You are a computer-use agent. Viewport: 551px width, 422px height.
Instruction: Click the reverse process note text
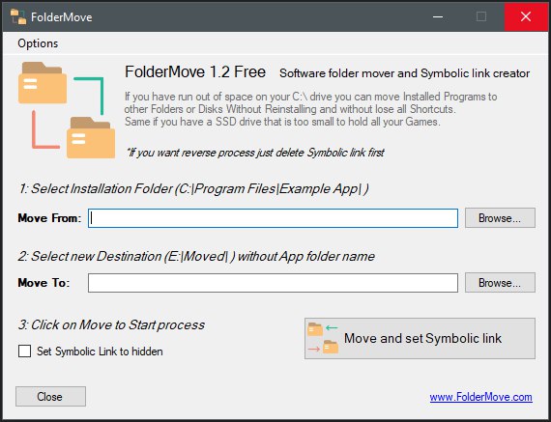click(x=255, y=153)
